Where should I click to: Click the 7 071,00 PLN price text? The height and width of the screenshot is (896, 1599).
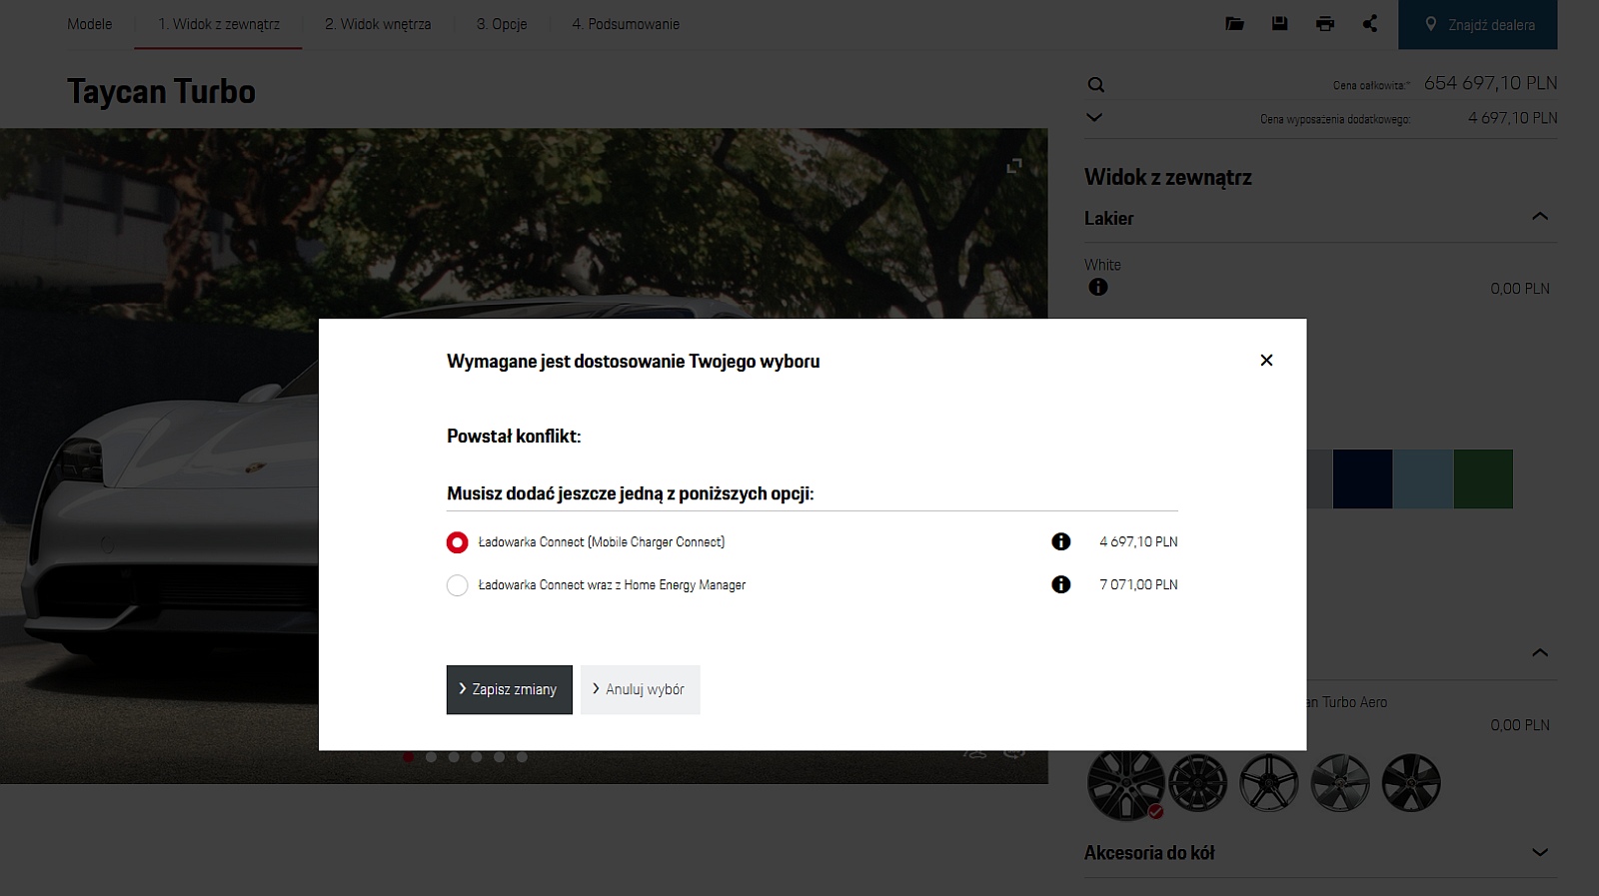coord(1138,584)
